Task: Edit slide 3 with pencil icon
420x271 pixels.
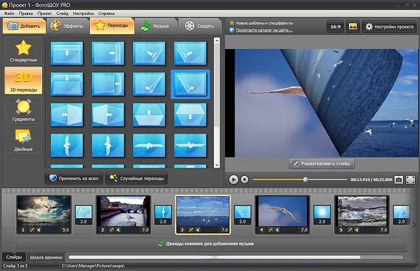Action: 191,230
